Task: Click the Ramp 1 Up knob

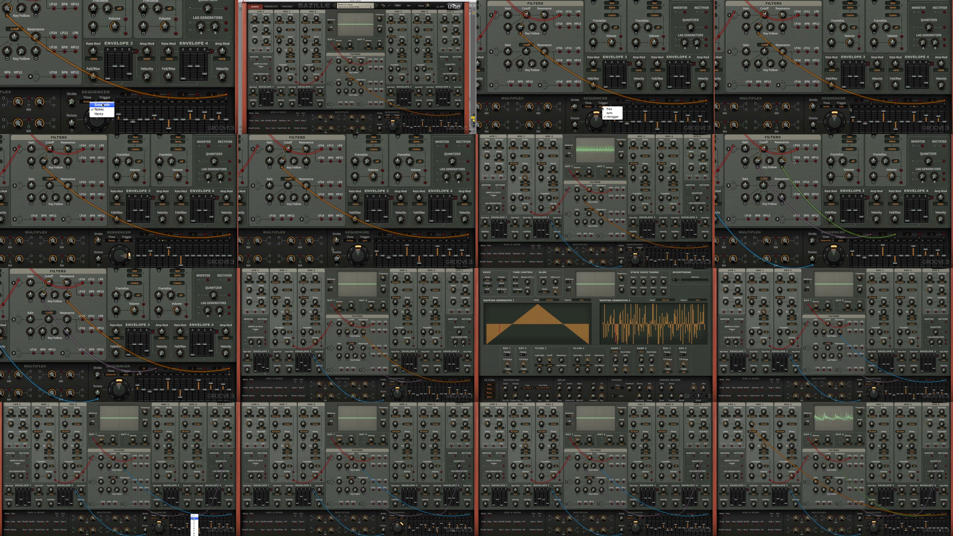Action: tap(616, 360)
